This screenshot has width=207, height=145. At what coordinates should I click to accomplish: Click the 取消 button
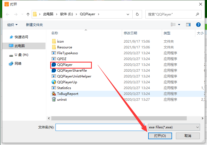click(x=188, y=136)
